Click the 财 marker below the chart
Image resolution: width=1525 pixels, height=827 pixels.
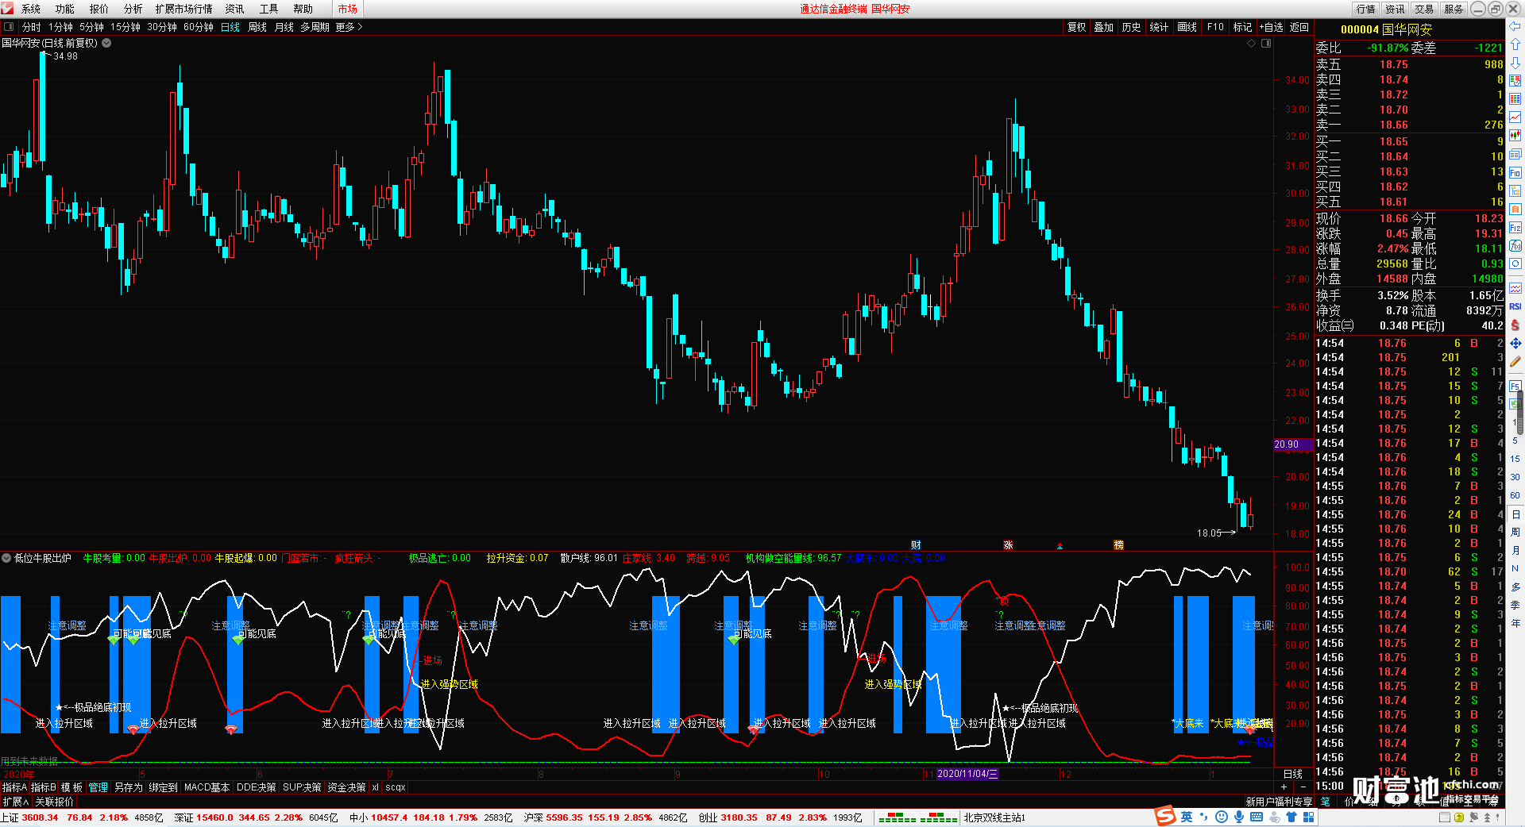tap(916, 545)
